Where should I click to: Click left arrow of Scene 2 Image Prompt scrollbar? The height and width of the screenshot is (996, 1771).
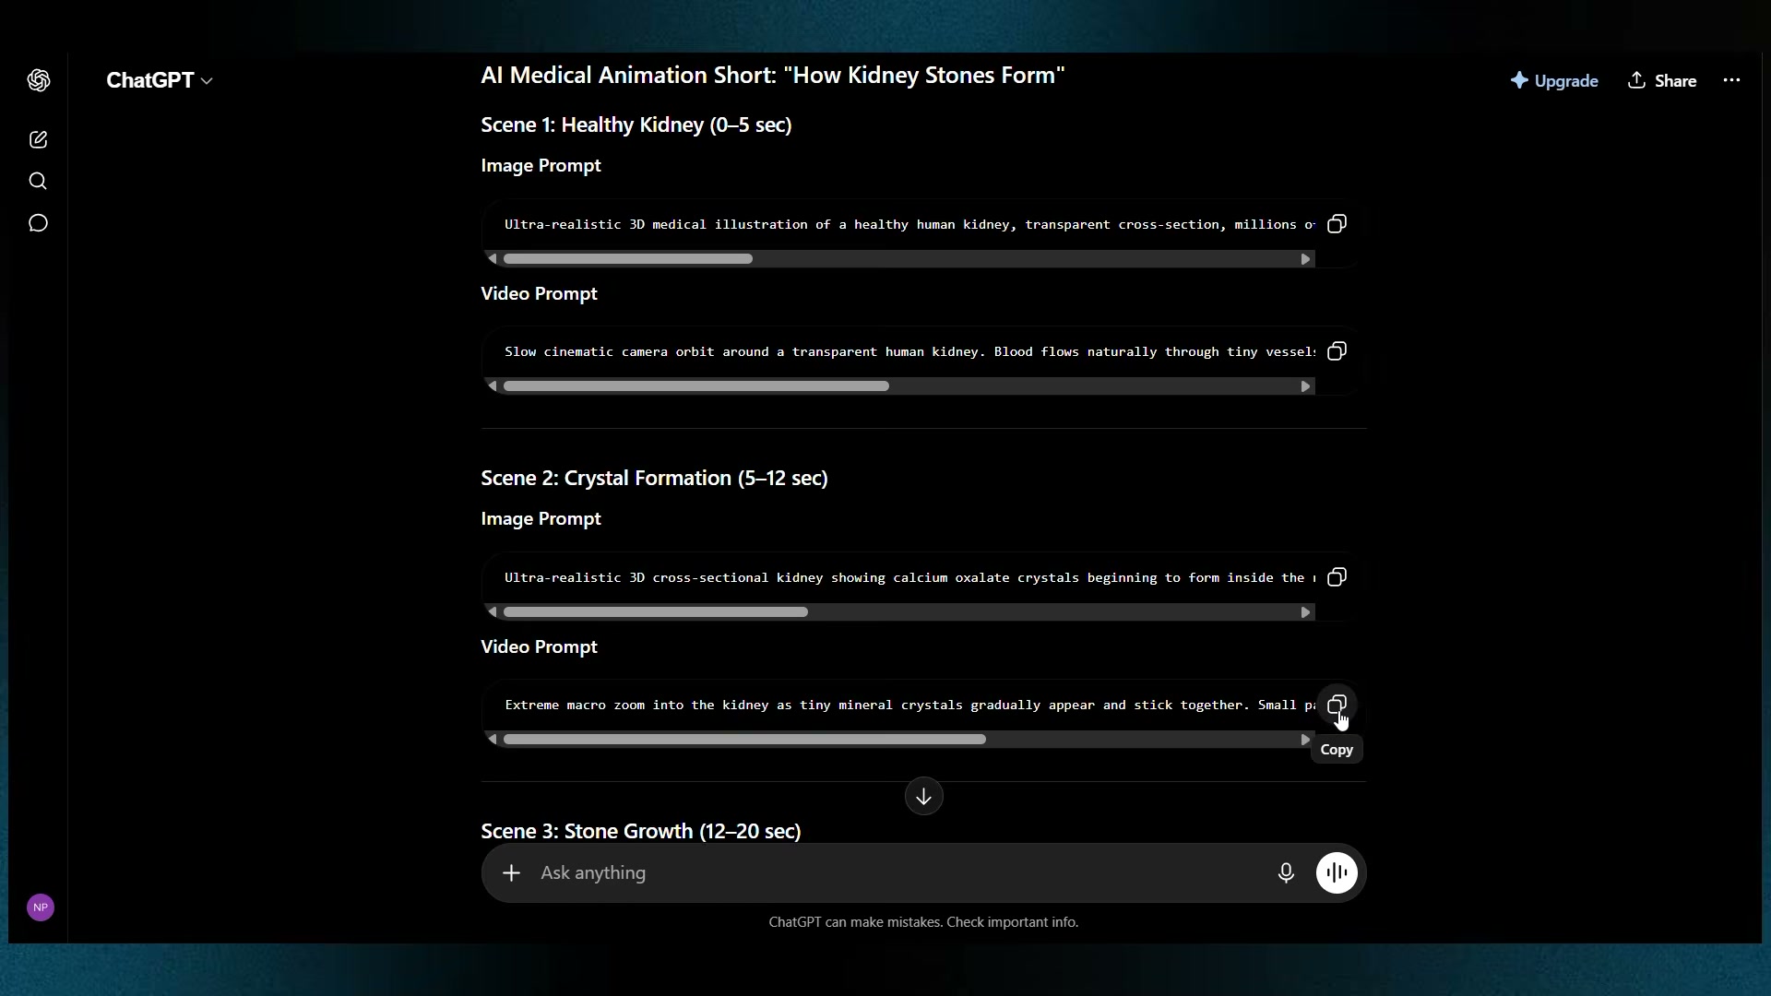(x=492, y=612)
